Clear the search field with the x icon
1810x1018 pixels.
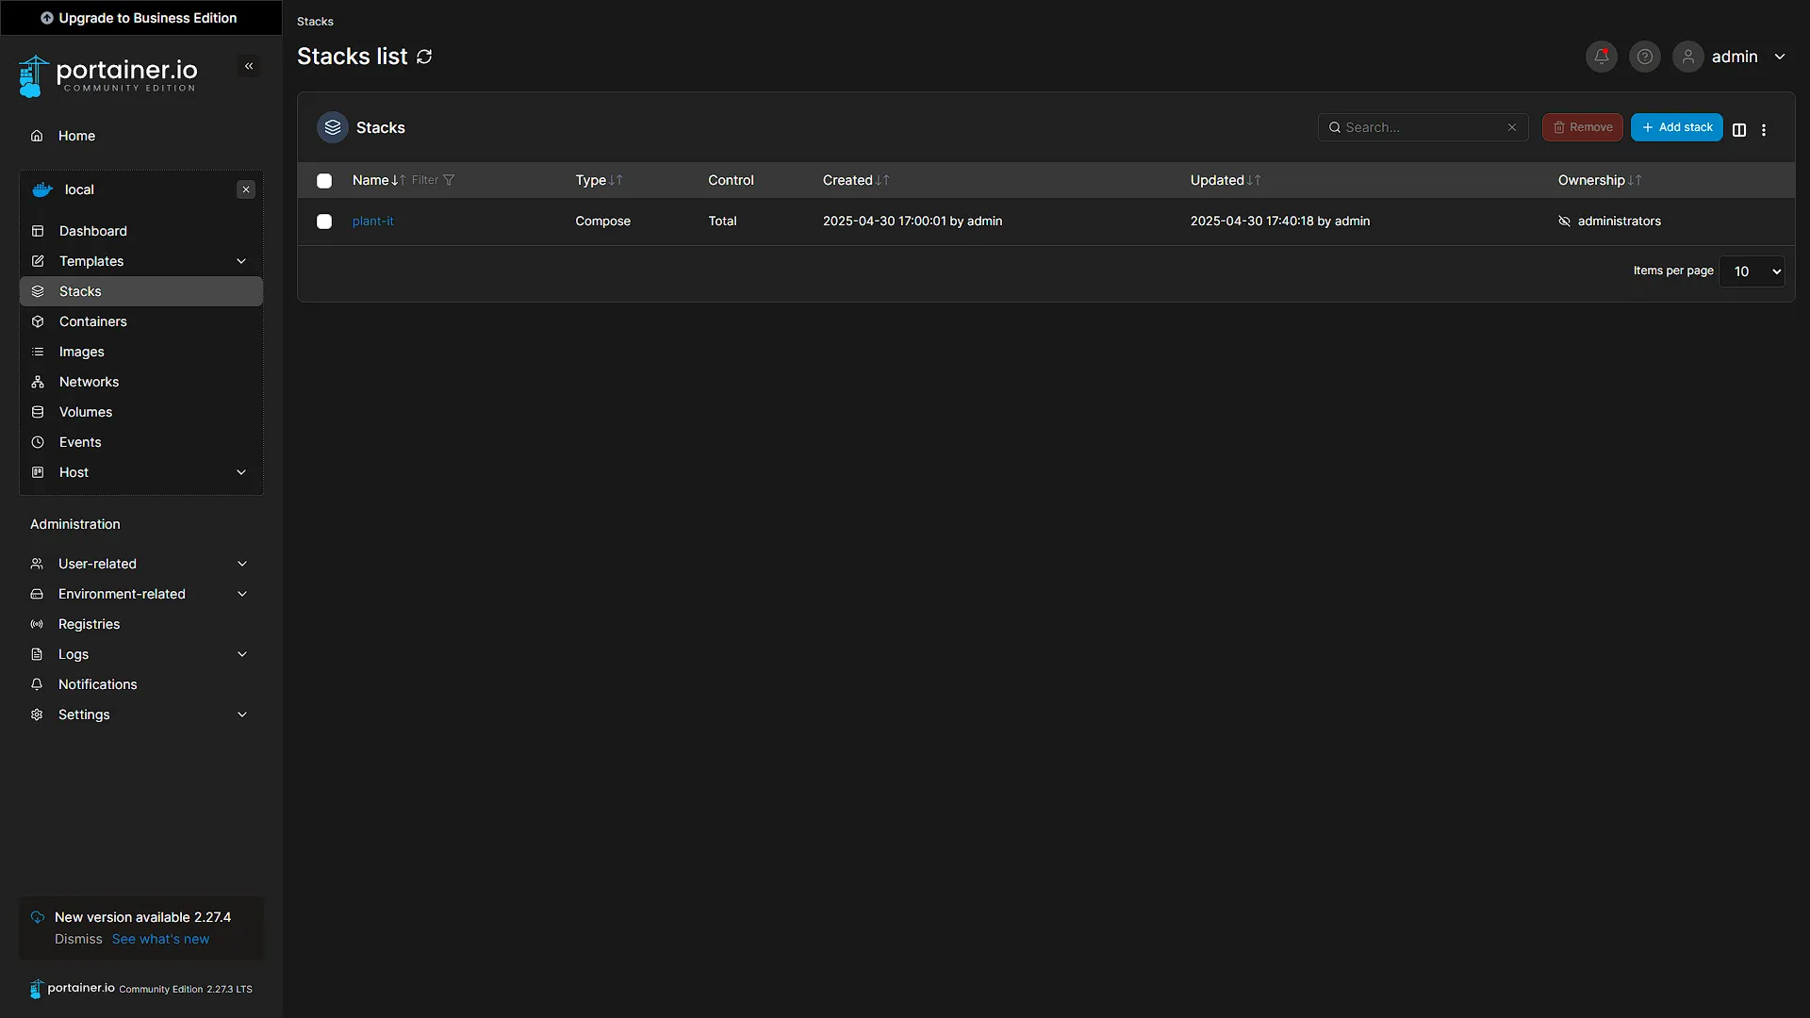pos(1512,127)
